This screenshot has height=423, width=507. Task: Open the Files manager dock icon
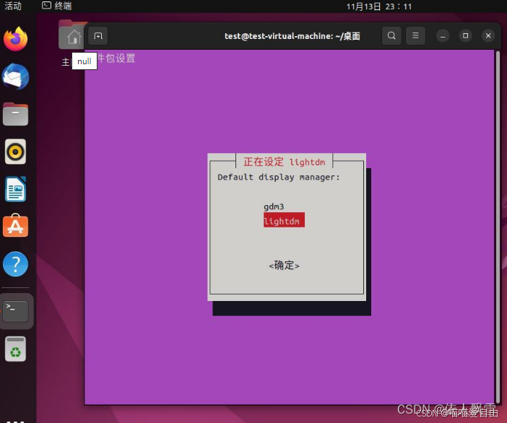tap(15, 114)
